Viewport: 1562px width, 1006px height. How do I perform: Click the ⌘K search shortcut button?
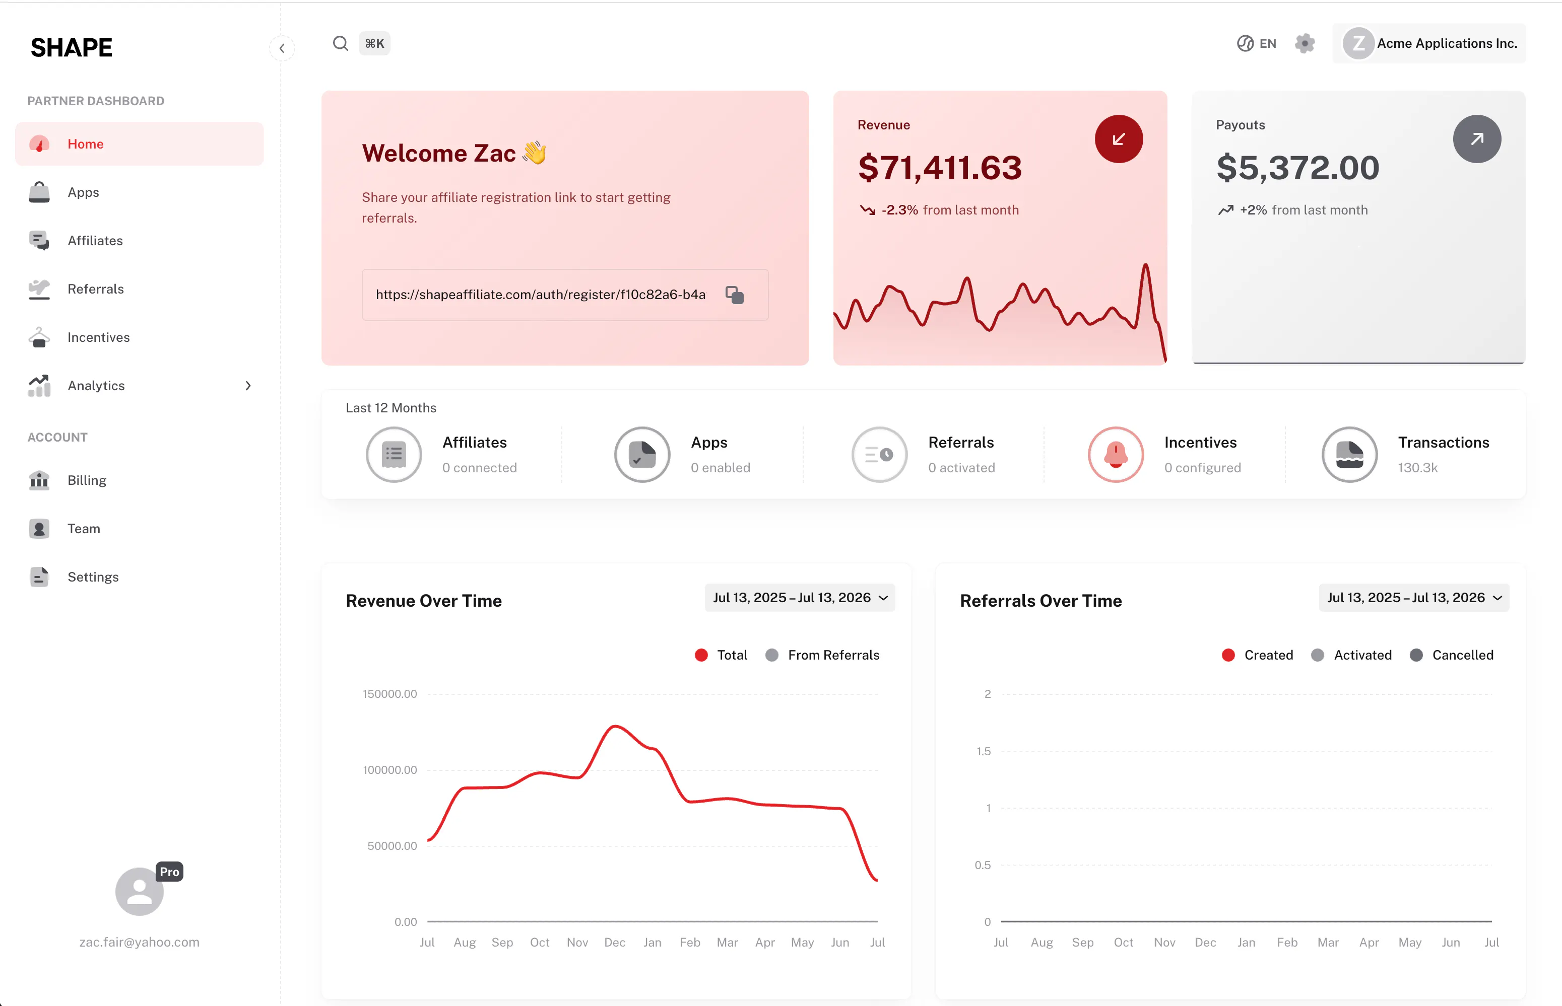pos(374,43)
